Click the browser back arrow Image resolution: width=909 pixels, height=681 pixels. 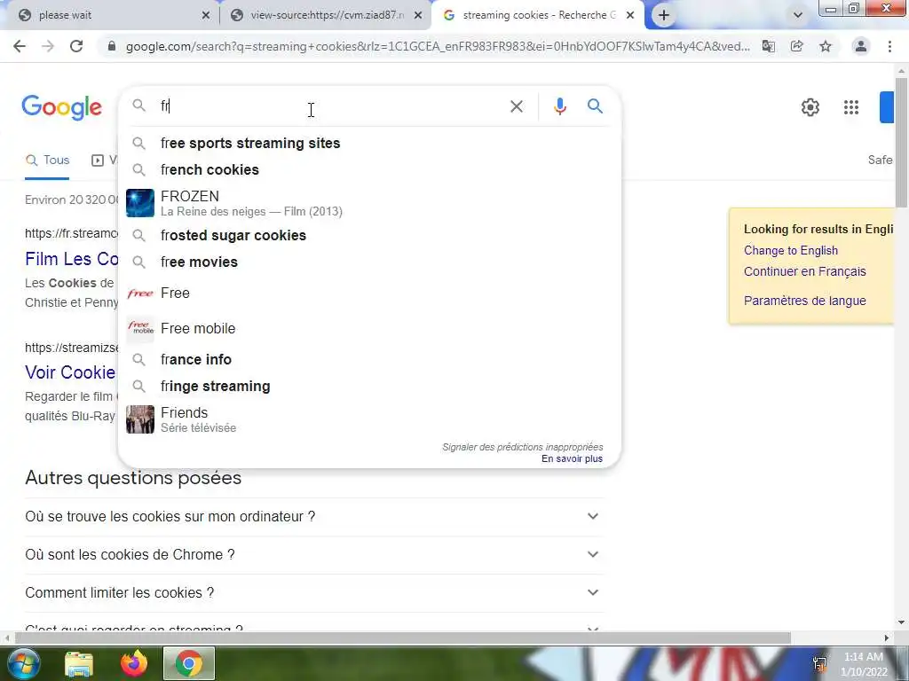click(x=20, y=46)
